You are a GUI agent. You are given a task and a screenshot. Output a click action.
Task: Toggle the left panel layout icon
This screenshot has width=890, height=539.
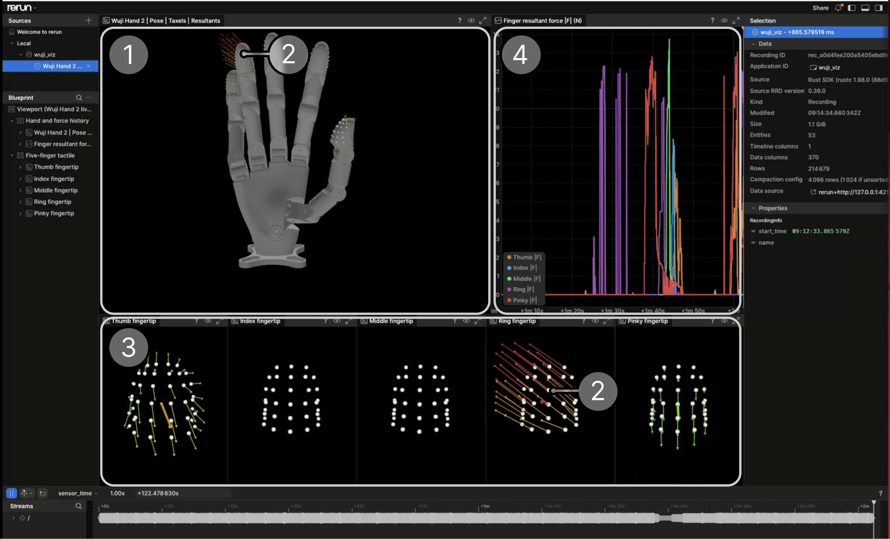tap(852, 8)
